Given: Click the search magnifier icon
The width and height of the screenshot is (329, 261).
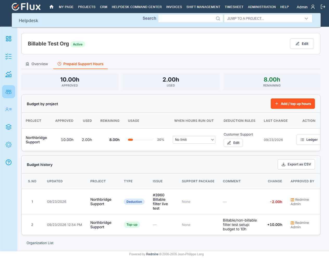Looking at the screenshot, I should (218, 18).
